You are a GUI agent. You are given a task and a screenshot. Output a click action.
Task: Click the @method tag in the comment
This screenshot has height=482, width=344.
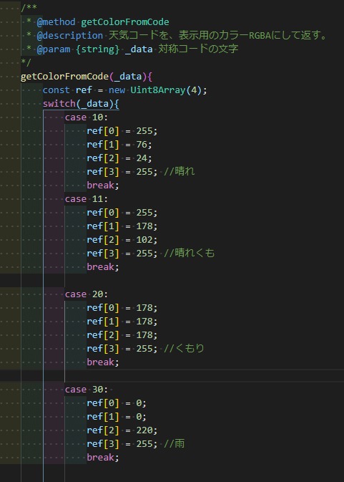click(56, 22)
